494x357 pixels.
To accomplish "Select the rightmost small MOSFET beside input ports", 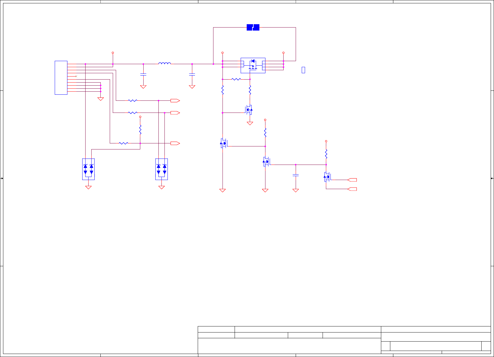I will pos(327,177).
